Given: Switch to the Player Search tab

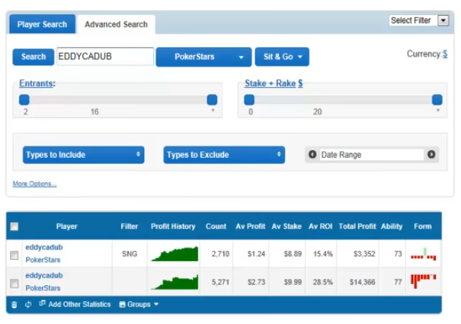Looking at the screenshot, I should 43,24.
